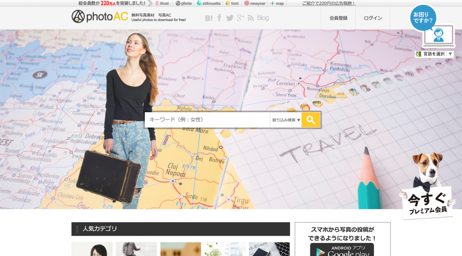
Task: Go to the font site tab
Action: 232,3
